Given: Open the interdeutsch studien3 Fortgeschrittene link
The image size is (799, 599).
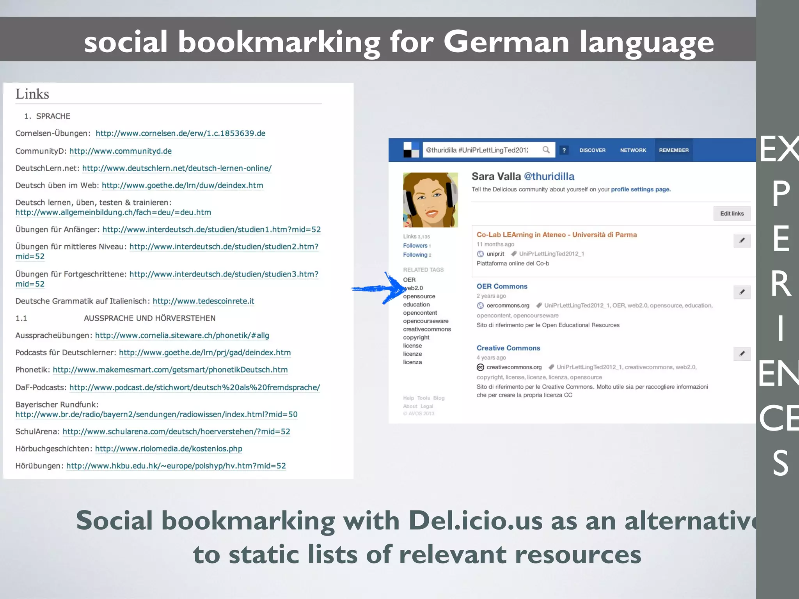Looking at the screenshot, I should pyautogui.click(x=224, y=274).
